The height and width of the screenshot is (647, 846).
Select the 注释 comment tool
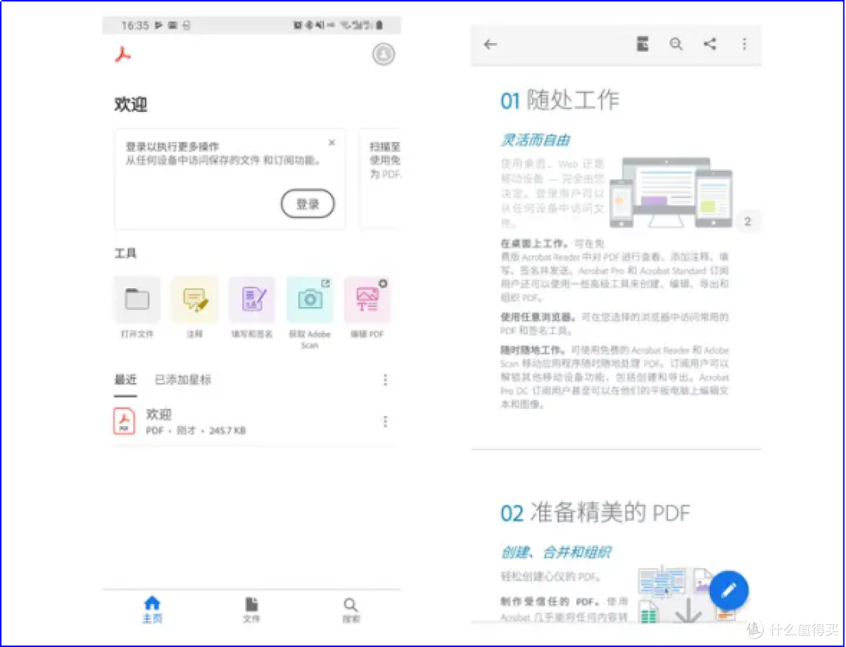click(194, 299)
